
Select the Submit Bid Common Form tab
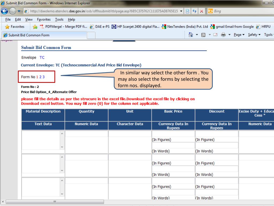coord(44,35)
